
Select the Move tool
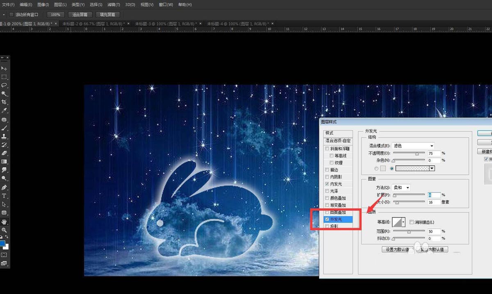(4, 68)
